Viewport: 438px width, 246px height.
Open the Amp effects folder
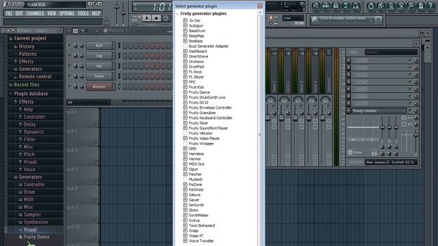pos(28,109)
